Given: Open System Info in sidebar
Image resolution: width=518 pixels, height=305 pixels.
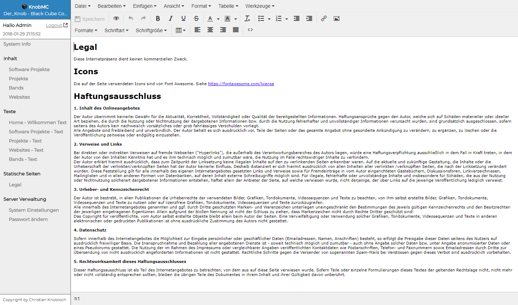Looking at the screenshot, I should pos(17,44).
